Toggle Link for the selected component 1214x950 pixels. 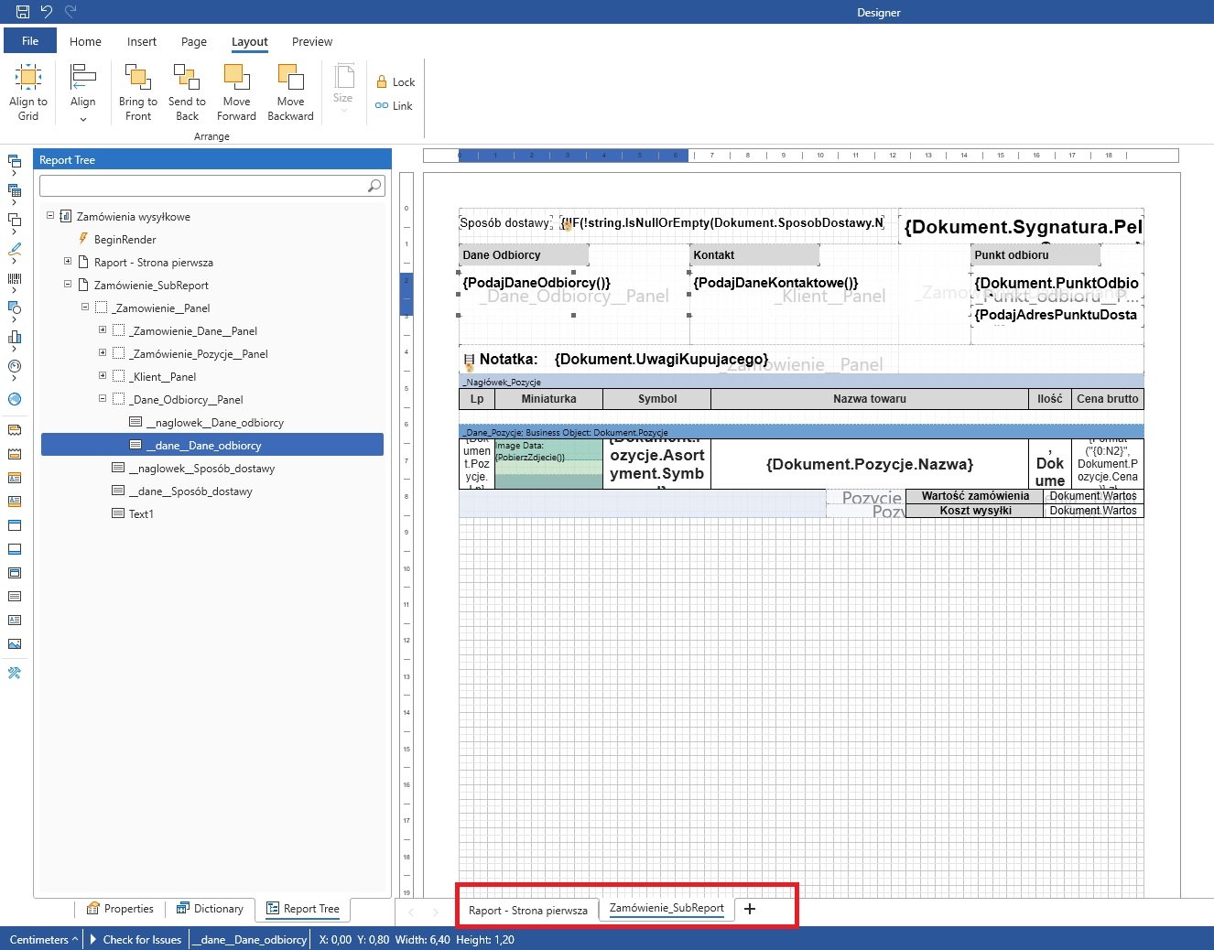395,106
